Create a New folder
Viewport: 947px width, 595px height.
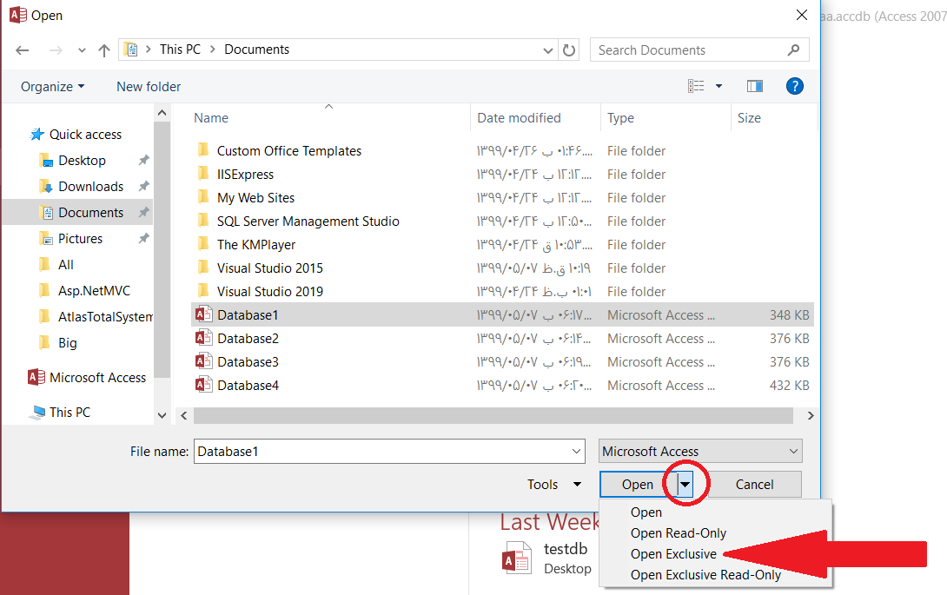click(149, 86)
